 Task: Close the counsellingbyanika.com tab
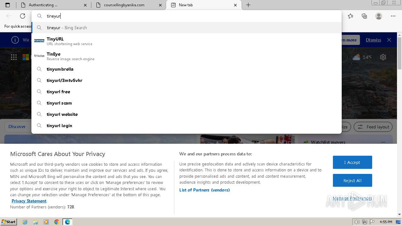click(160, 5)
